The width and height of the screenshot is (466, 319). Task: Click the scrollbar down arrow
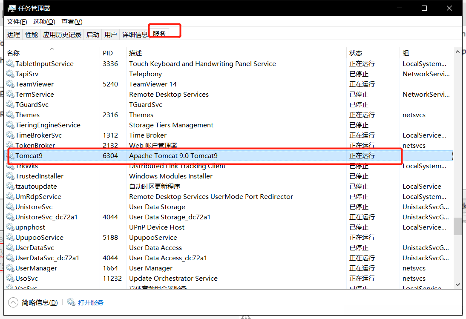click(x=457, y=285)
